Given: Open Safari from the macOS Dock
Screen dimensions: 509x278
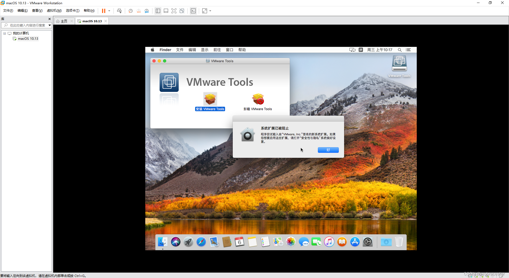Looking at the screenshot, I should [x=201, y=242].
